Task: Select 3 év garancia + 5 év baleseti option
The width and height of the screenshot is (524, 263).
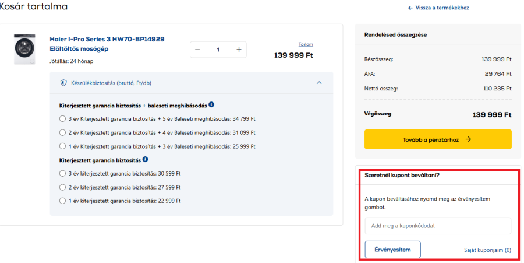Action: point(63,118)
